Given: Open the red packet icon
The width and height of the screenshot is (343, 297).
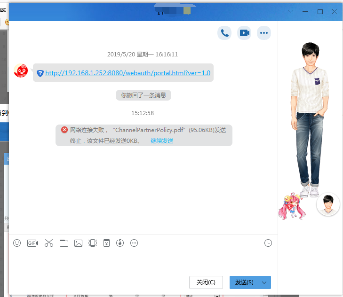Looking at the screenshot, I should (x=106, y=243).
